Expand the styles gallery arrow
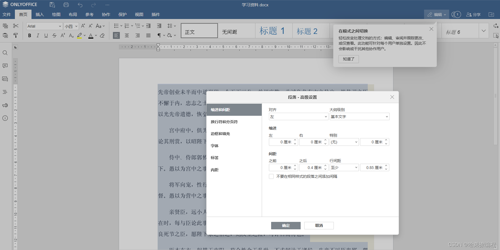This screenshot has width=500, height=250. click(484, 31)
